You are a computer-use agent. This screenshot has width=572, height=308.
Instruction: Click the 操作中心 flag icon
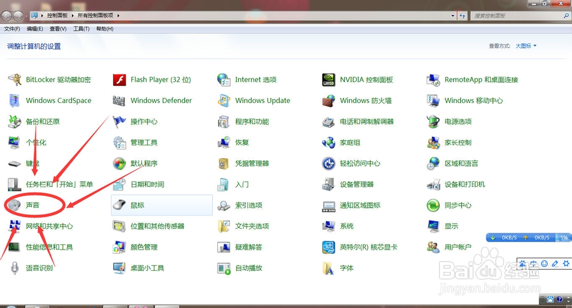(x=120, y=121)
